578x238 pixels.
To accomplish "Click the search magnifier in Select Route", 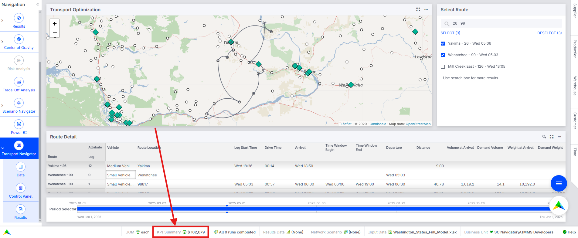I will (447, 23).
